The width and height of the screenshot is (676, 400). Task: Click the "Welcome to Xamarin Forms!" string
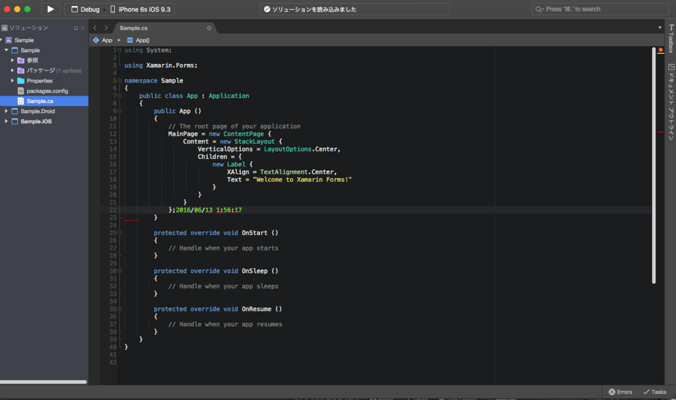[x=302, y=180]
